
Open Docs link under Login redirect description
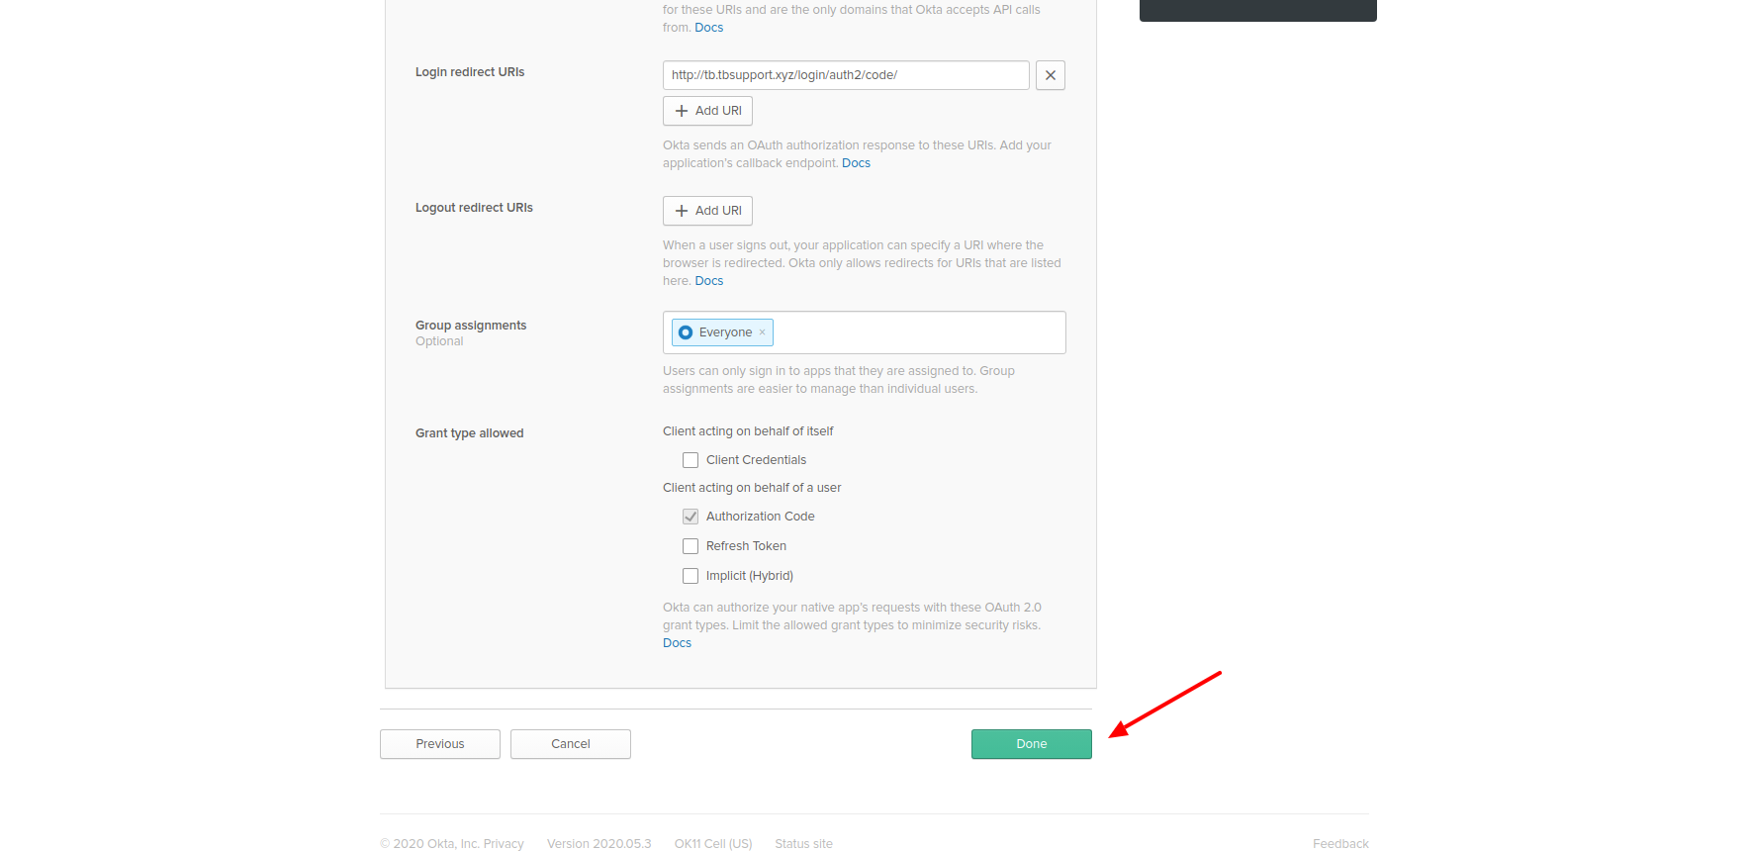[856, 163]
